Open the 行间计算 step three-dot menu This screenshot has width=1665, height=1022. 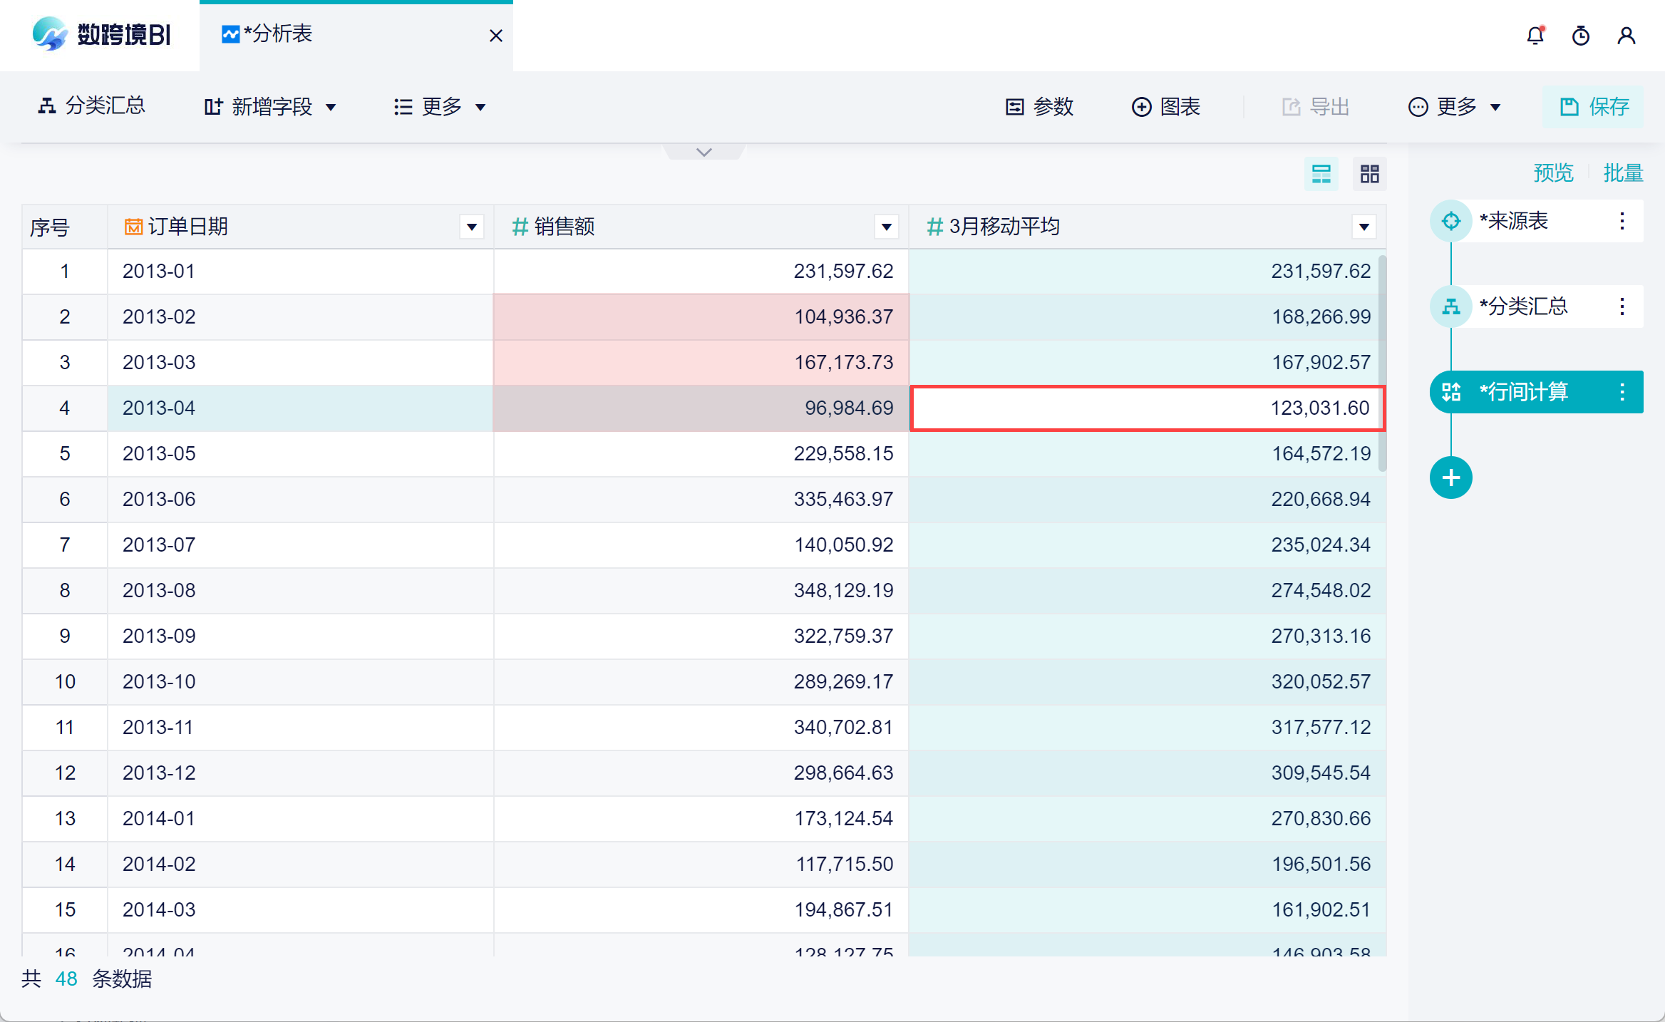[x=1622, y=392]
